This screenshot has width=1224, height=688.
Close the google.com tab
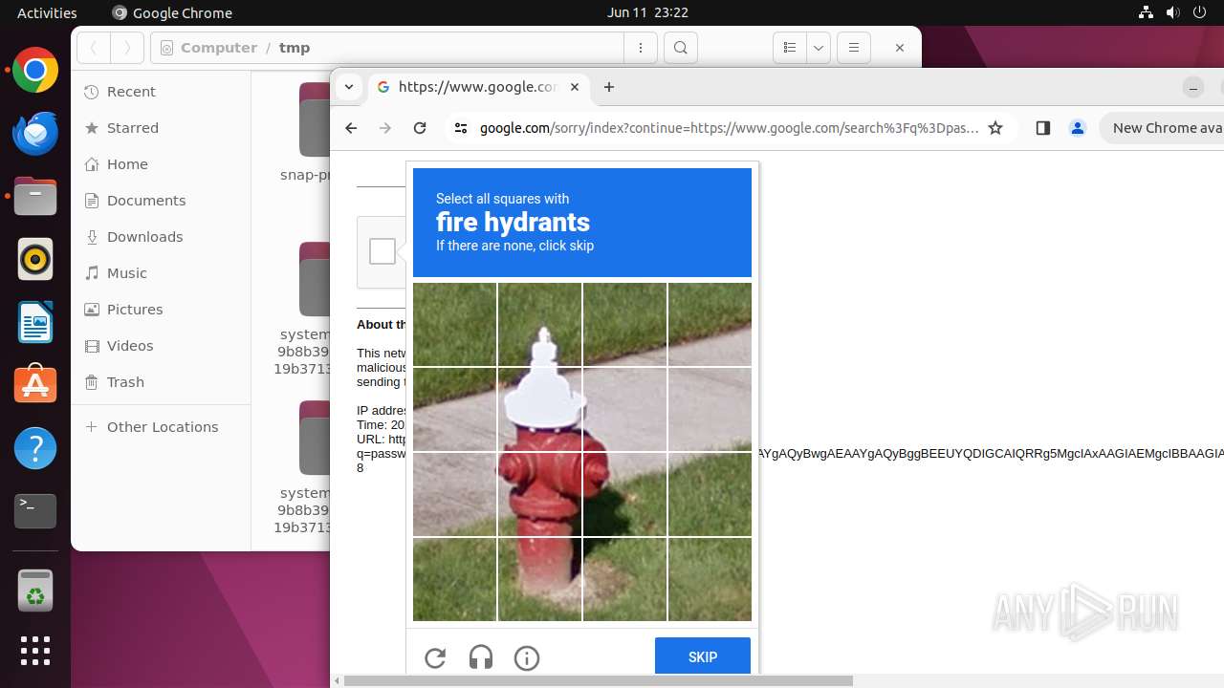click(x=575, y=87)
